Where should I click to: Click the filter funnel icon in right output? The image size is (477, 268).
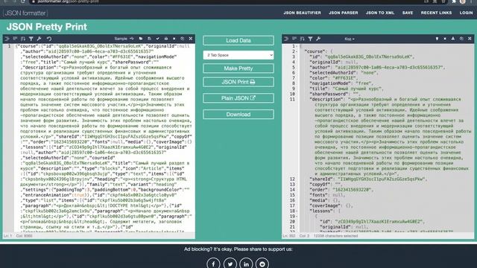click(x=310, y=39)
